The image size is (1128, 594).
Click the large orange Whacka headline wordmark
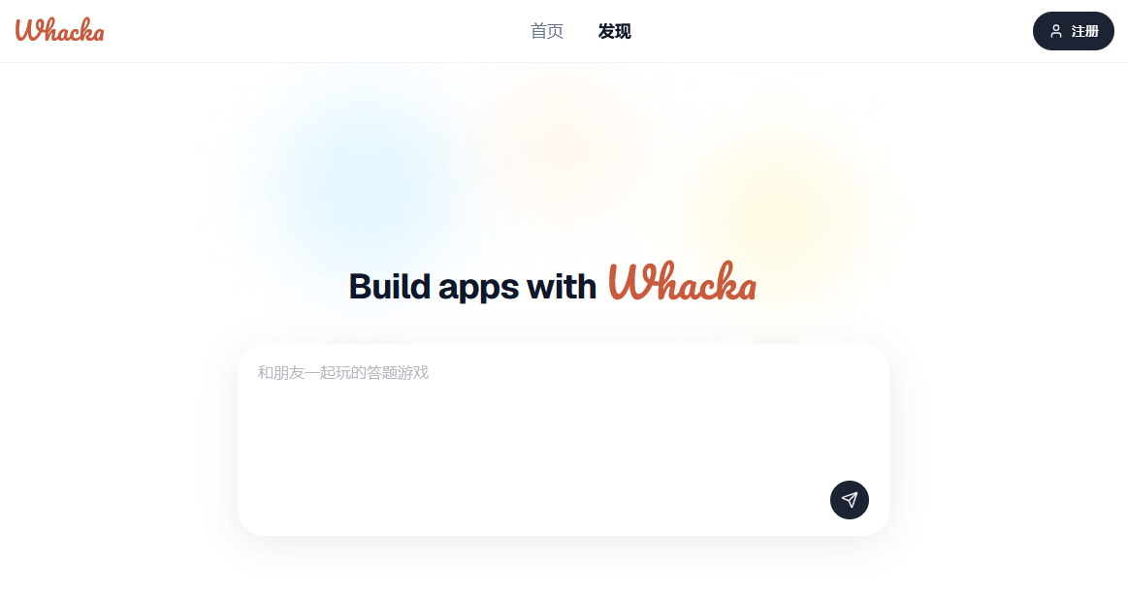682,281
